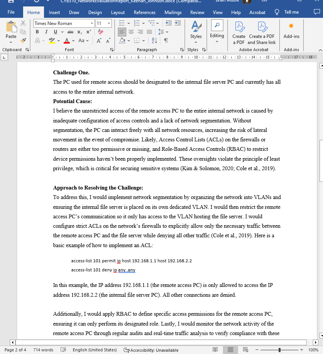Toggle Superscript formatting
The image size is (323, 354).
89,32
